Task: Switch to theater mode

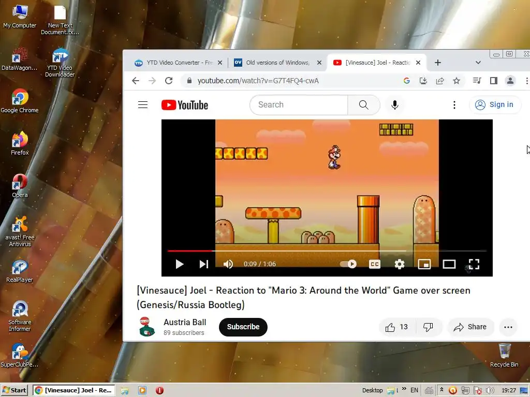Action: point(449,264)
